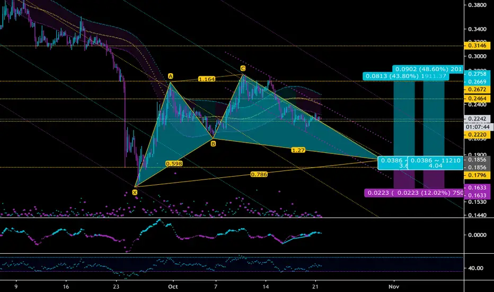
Task: Select the X point label of harmonic pattern
Action: point(135,193)
